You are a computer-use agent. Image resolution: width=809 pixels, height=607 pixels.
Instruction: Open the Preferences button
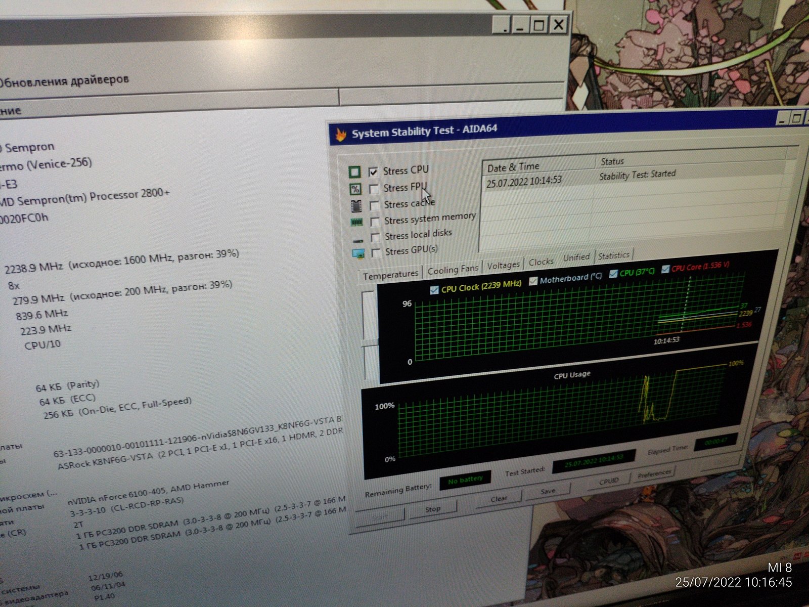point(654,474)
